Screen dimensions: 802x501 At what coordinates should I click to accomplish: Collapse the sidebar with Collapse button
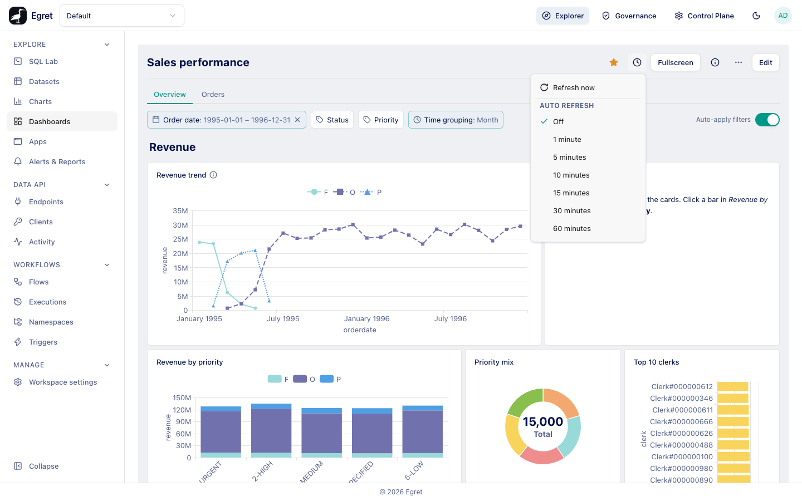coord(62,466)
